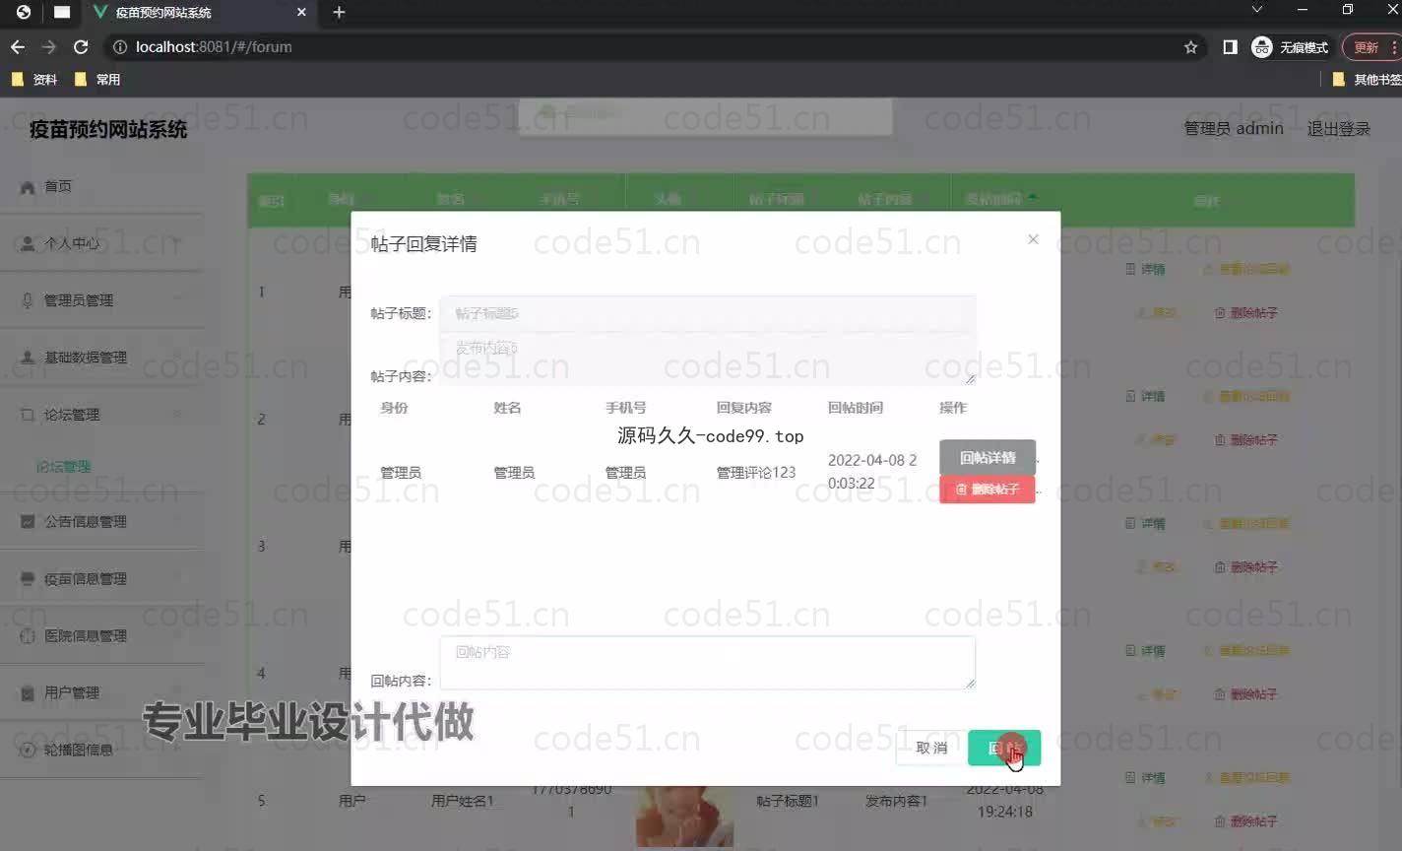Image resolution: width=1402 pixels, height=851 pixels.
Task: Click 退出登录 to log out
Action: tap(1338, 129)
